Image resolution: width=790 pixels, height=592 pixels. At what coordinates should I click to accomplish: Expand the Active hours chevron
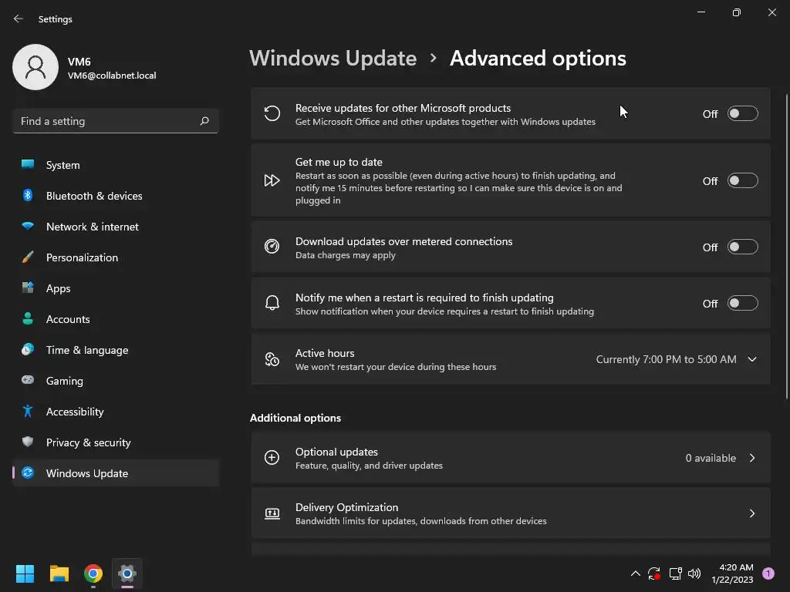(x=752, y=359)
